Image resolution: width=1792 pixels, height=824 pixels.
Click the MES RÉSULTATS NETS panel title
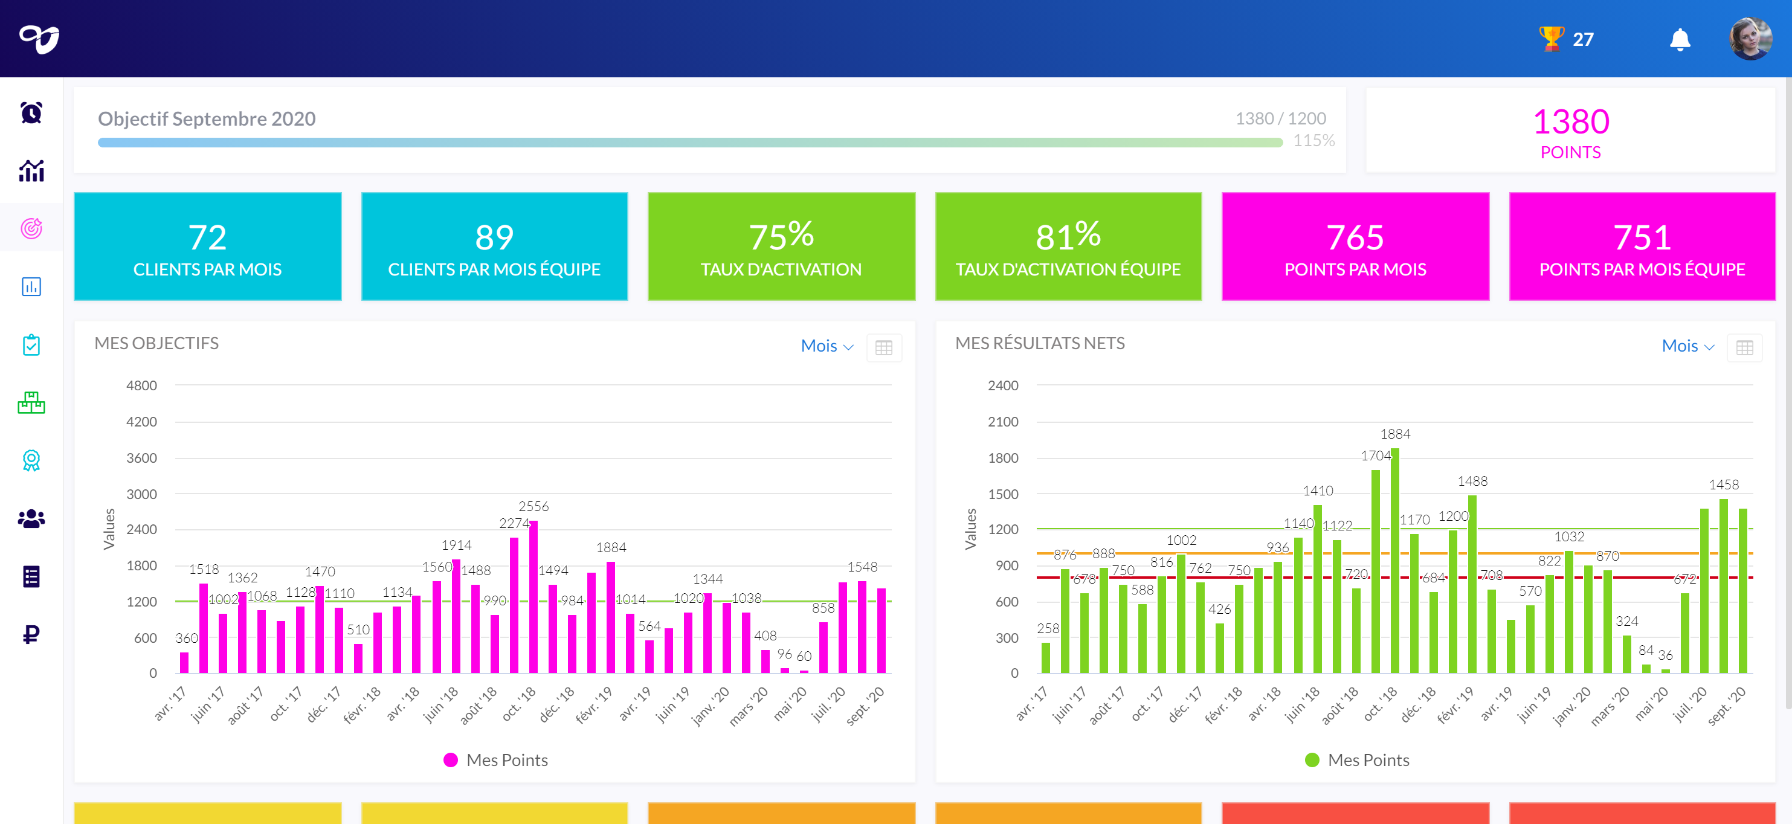[x=1040, y=343]
